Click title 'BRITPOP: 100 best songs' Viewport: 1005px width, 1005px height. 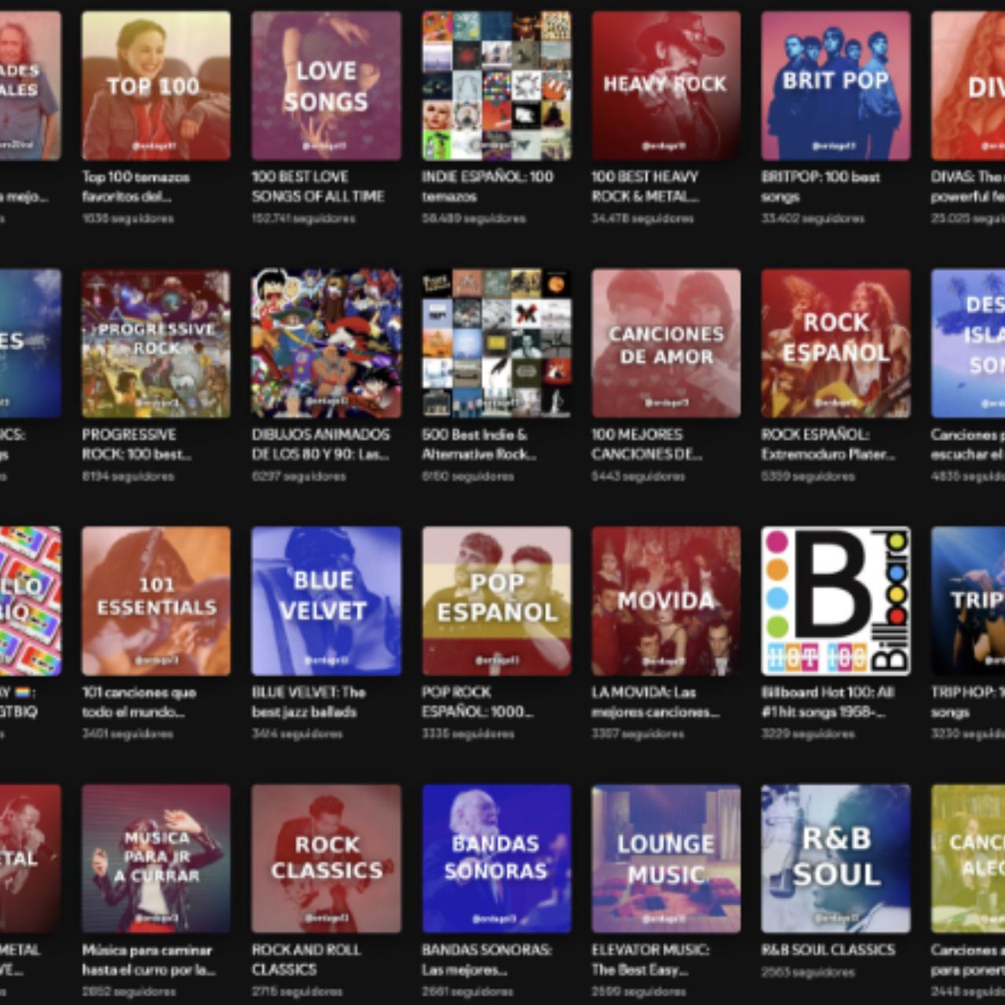click(x=820, y=187)
